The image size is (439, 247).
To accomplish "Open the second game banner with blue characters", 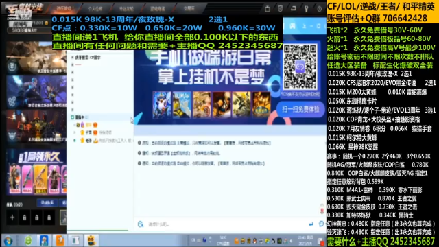I will click(x=36, y=92).
